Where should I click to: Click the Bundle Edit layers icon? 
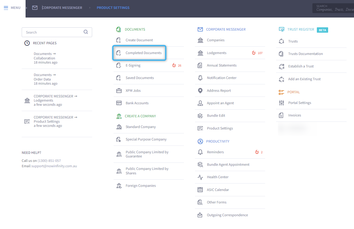point(200,116)
